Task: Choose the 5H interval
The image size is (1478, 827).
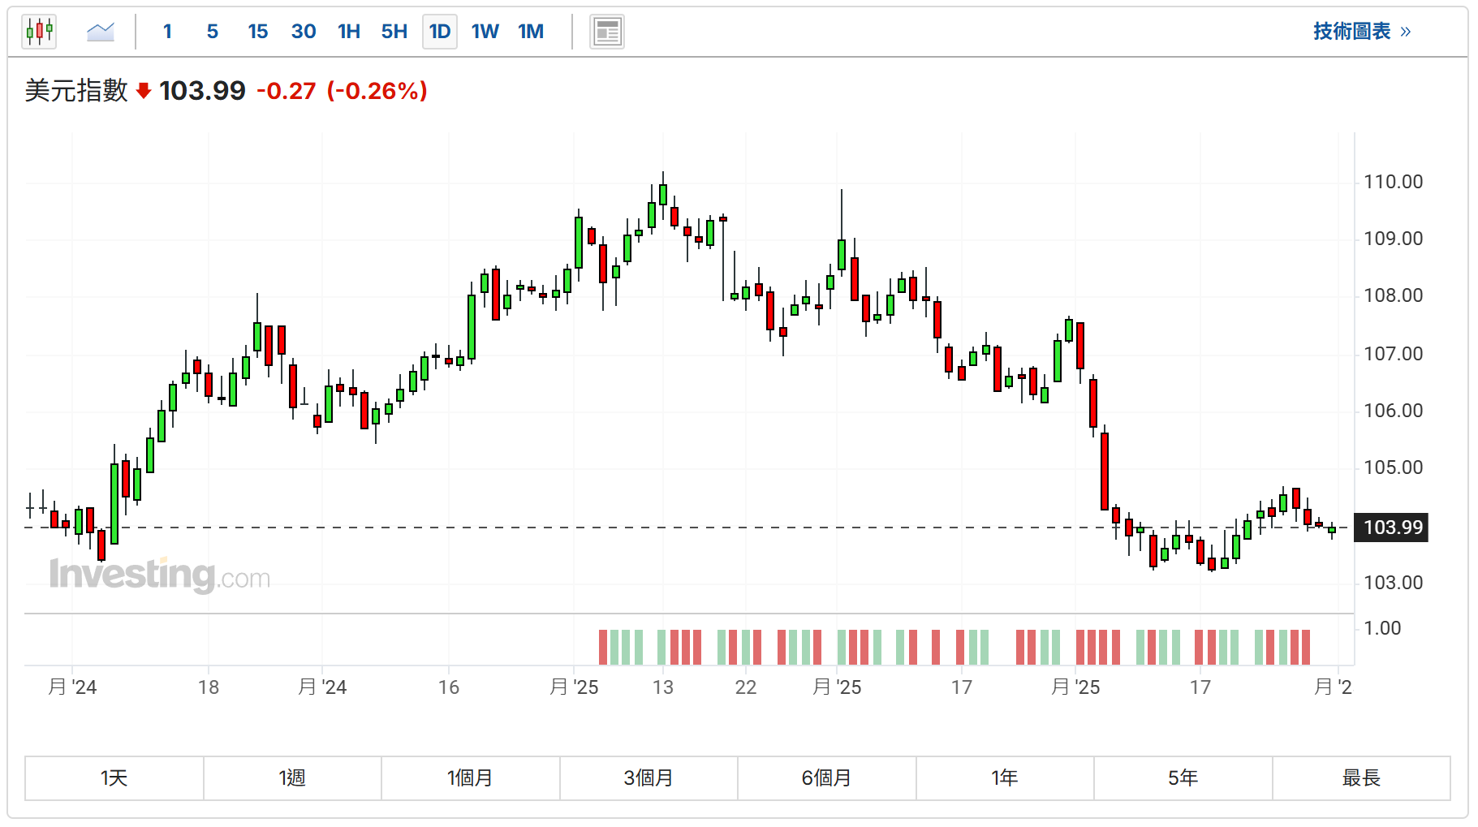Action: (394, 32)
